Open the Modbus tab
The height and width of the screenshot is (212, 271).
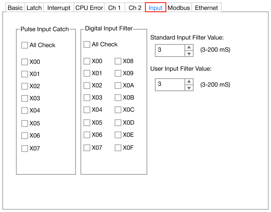[179, 8]
